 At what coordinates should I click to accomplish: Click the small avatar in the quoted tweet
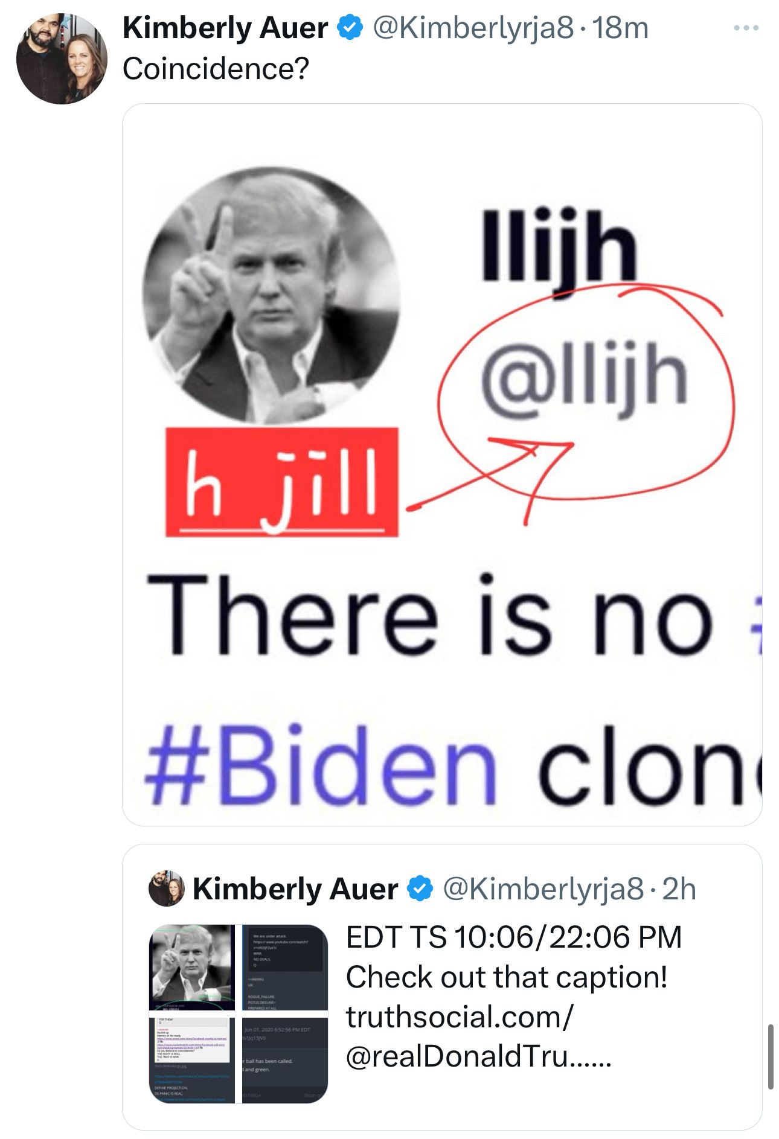[166, 889]
